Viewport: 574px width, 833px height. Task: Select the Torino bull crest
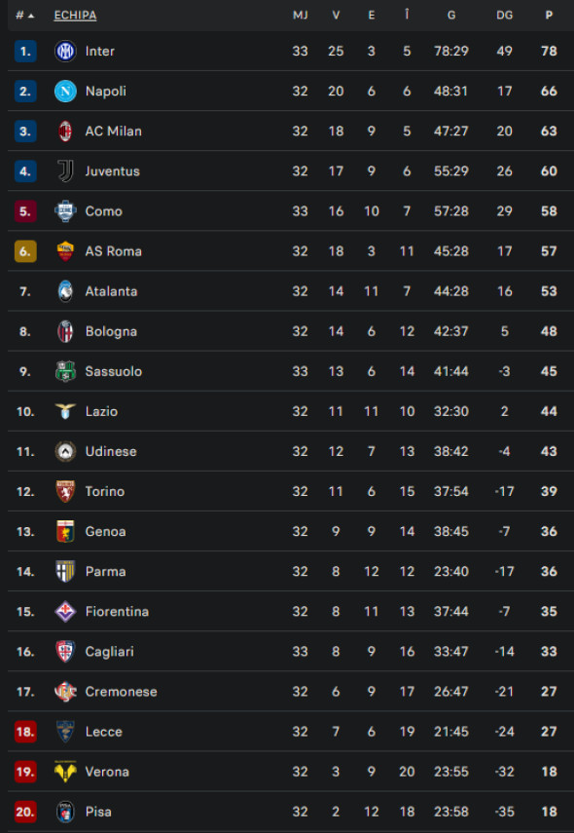coord(64,491)
